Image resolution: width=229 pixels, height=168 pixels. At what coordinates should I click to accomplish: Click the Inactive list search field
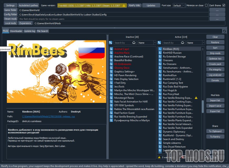[123, 43]
